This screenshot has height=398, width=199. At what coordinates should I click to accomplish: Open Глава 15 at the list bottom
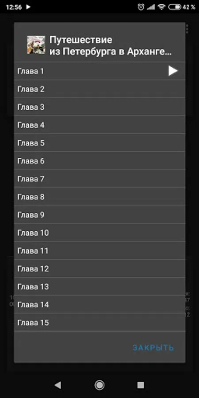click(x=99, y=323)
